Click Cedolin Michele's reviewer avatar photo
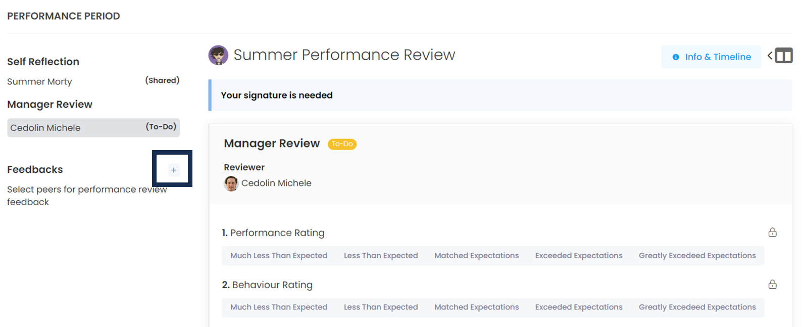The height and width of the screenshot is (327, 805). tap(231, 183)
